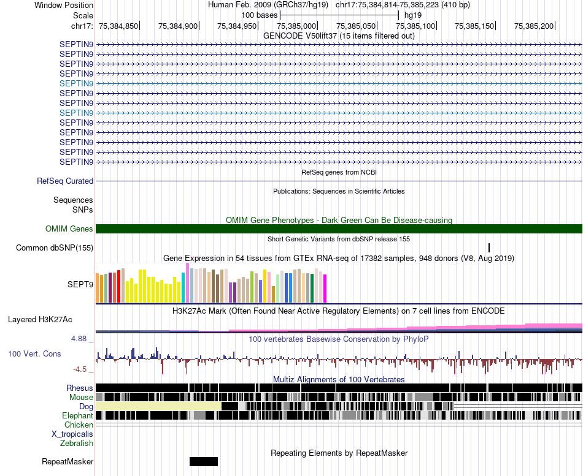Click the black RepeatMasker repeat block
The height and width of the screenshot is (476, 583).
(204, 461)
